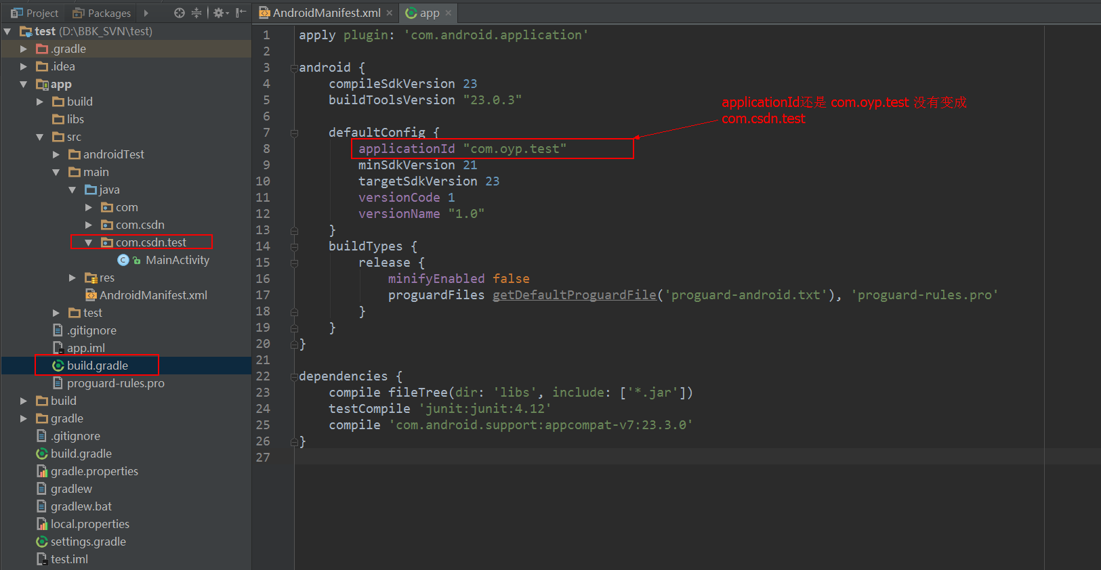The height and width of the screenshot is (570, 1101).
Task: Expand the app build folder
Action: pos(40,102)
